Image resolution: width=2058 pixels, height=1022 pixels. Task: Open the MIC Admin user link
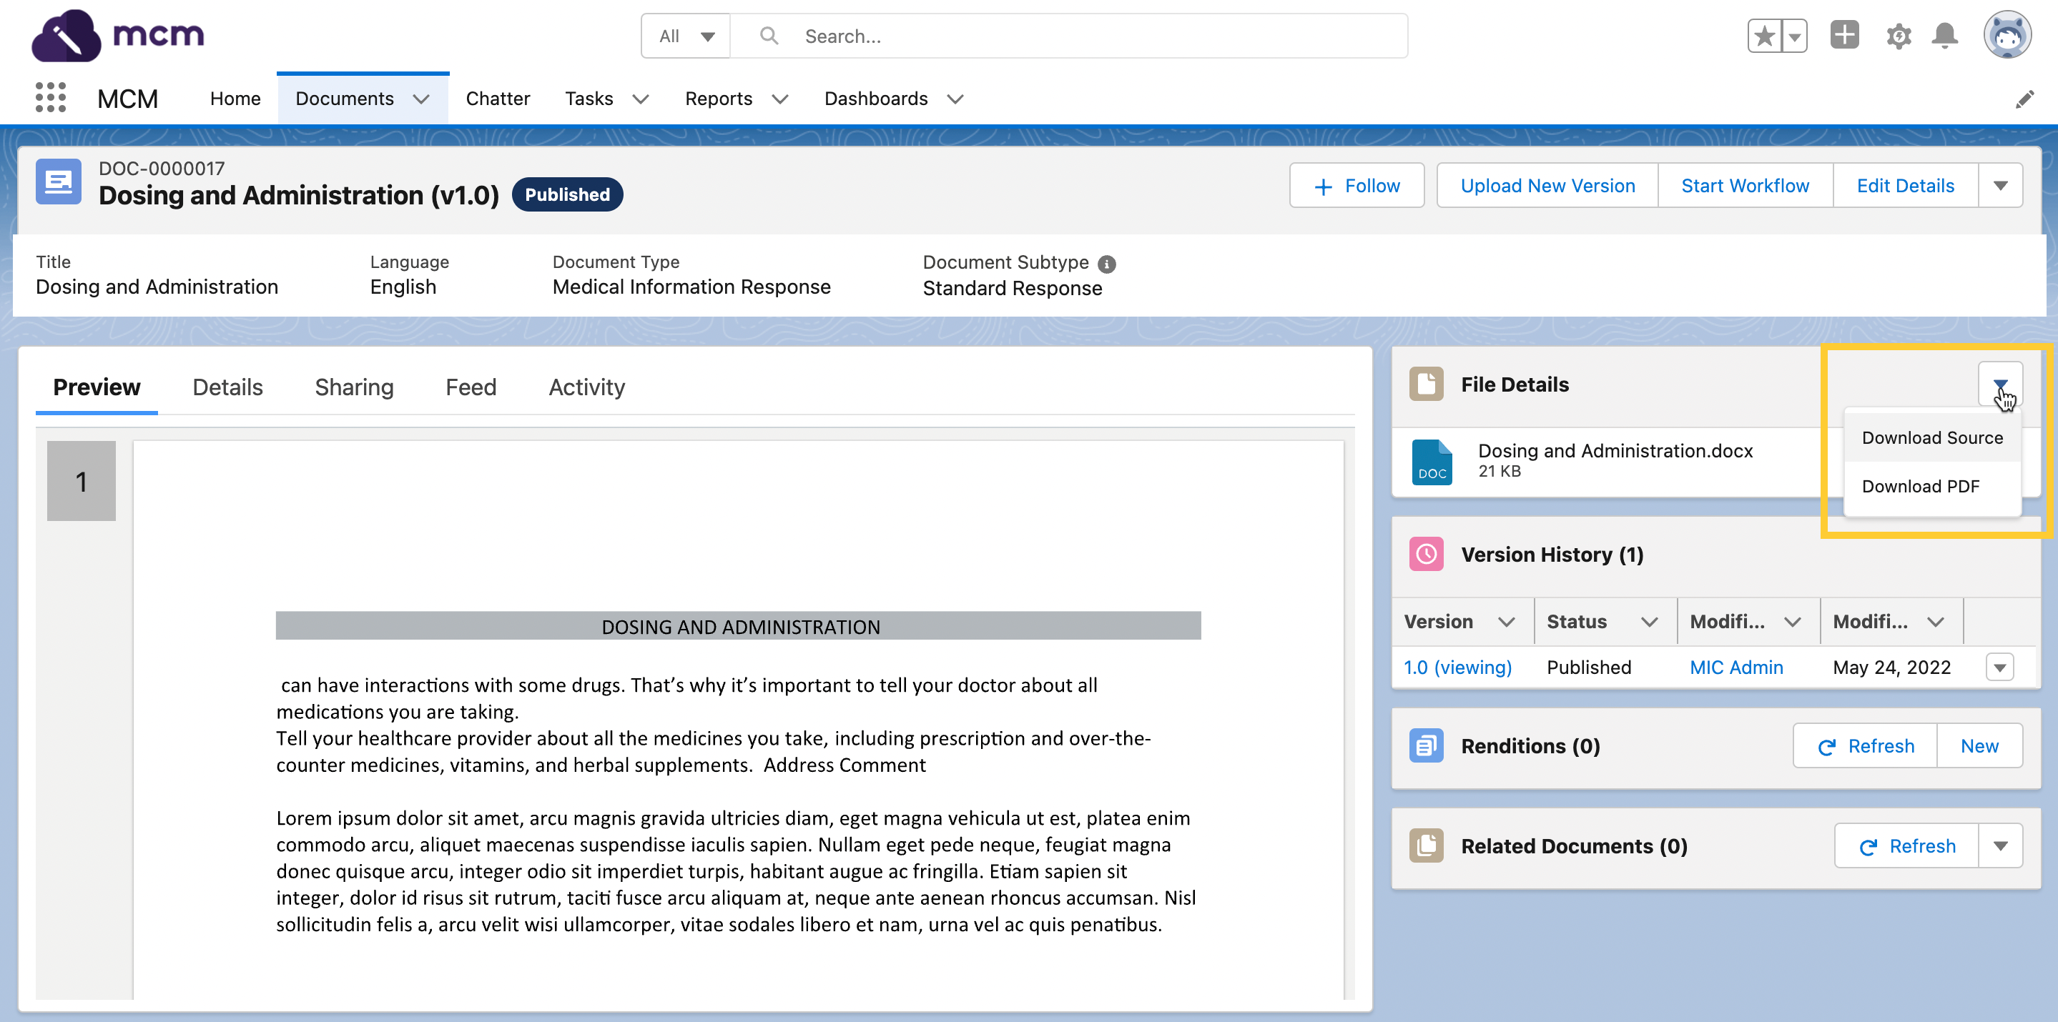coord(1736,667)
